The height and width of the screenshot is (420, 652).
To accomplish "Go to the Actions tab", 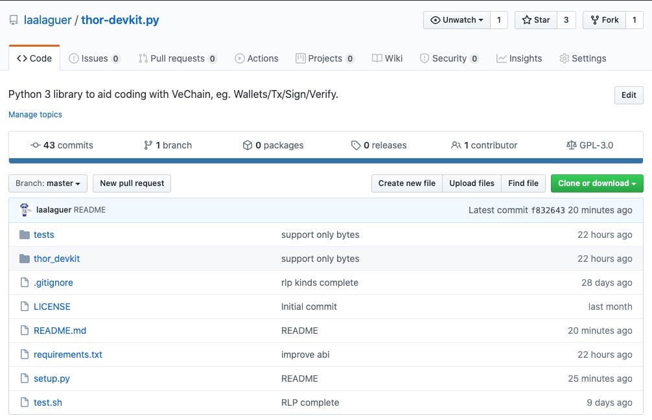I will [257, 58].
